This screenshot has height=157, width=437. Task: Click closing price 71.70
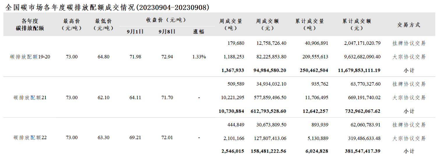pyautogui.click(x=167, y=98)
